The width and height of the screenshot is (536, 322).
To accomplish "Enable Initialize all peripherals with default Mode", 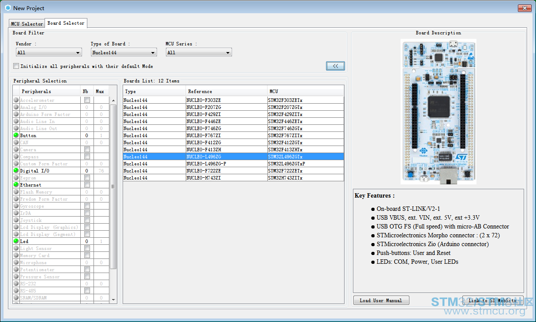I will tap(16, 66).
